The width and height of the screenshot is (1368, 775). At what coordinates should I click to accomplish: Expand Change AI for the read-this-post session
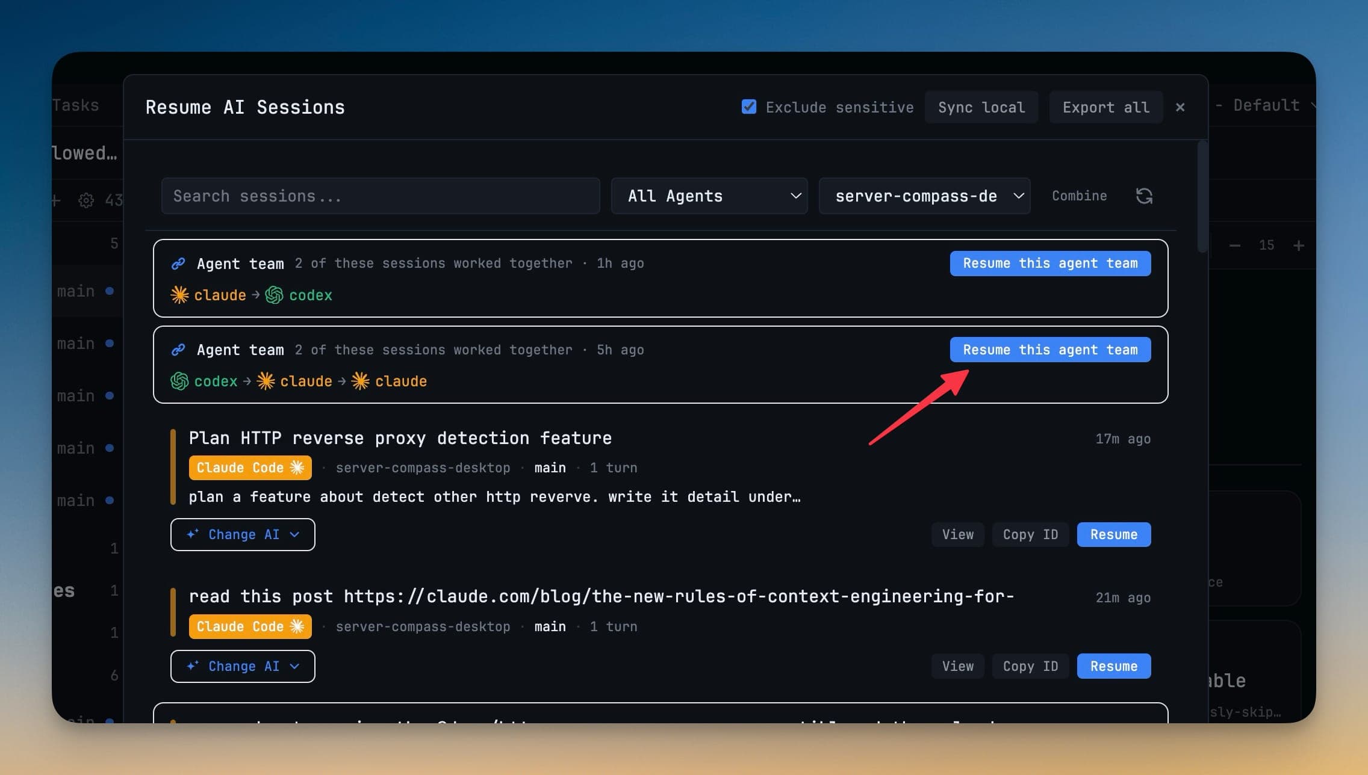point(243,666)
